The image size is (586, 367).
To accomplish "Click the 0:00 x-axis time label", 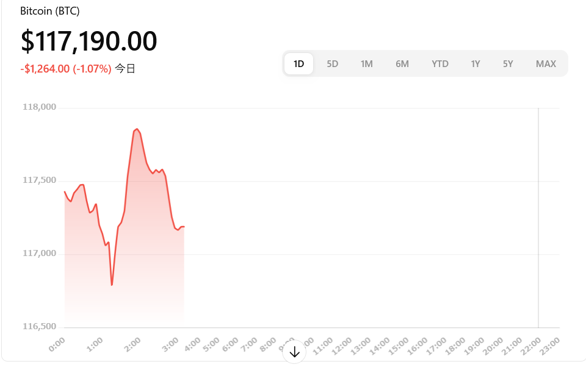I will pos(57,344).
